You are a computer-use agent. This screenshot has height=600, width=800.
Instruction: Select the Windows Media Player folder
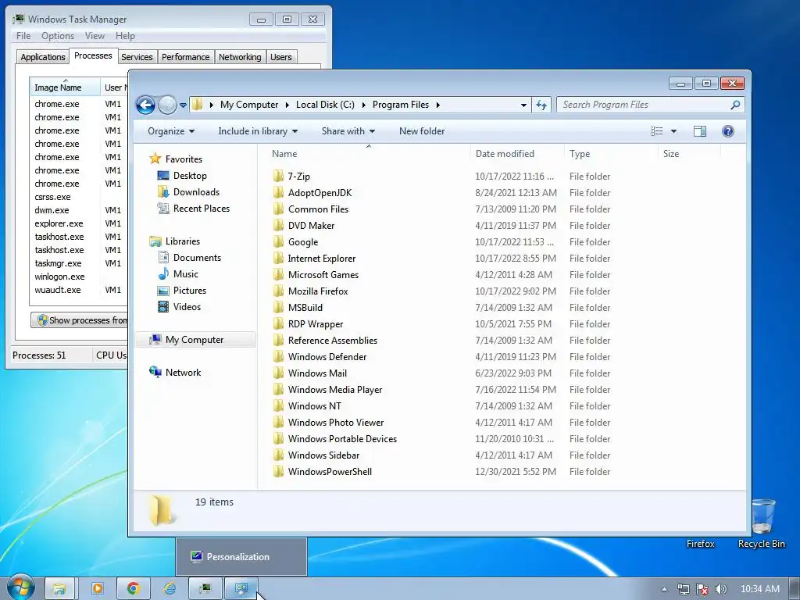334,389
